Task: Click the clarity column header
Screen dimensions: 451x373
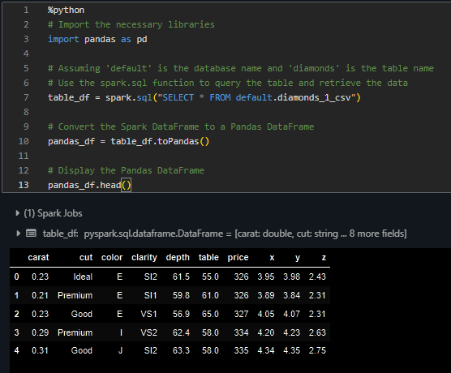Action: click(x=144, y=257)
